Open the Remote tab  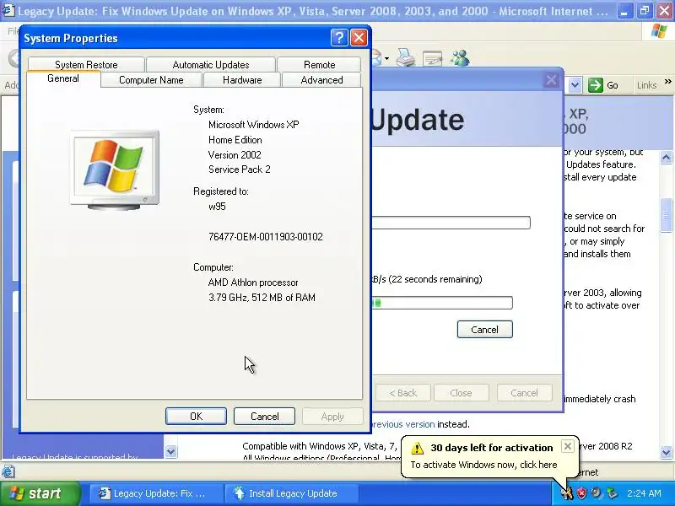pos(320,65)
